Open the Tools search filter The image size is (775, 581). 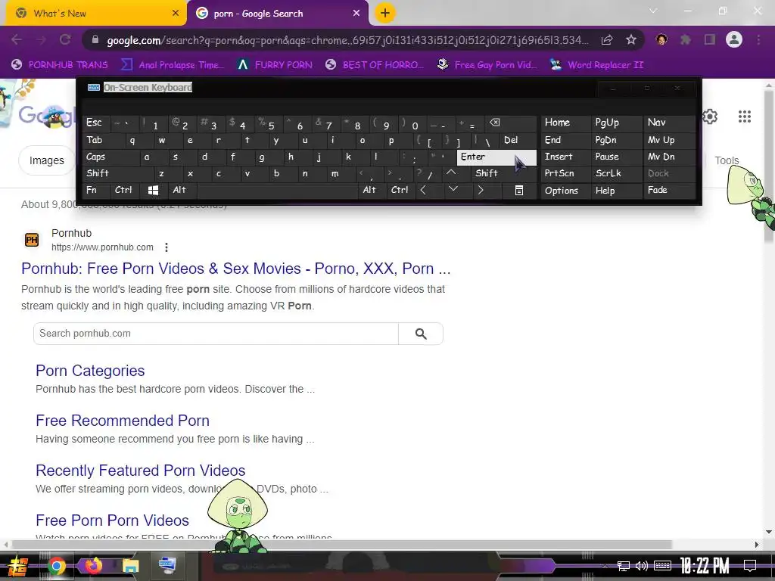point(727,160)
